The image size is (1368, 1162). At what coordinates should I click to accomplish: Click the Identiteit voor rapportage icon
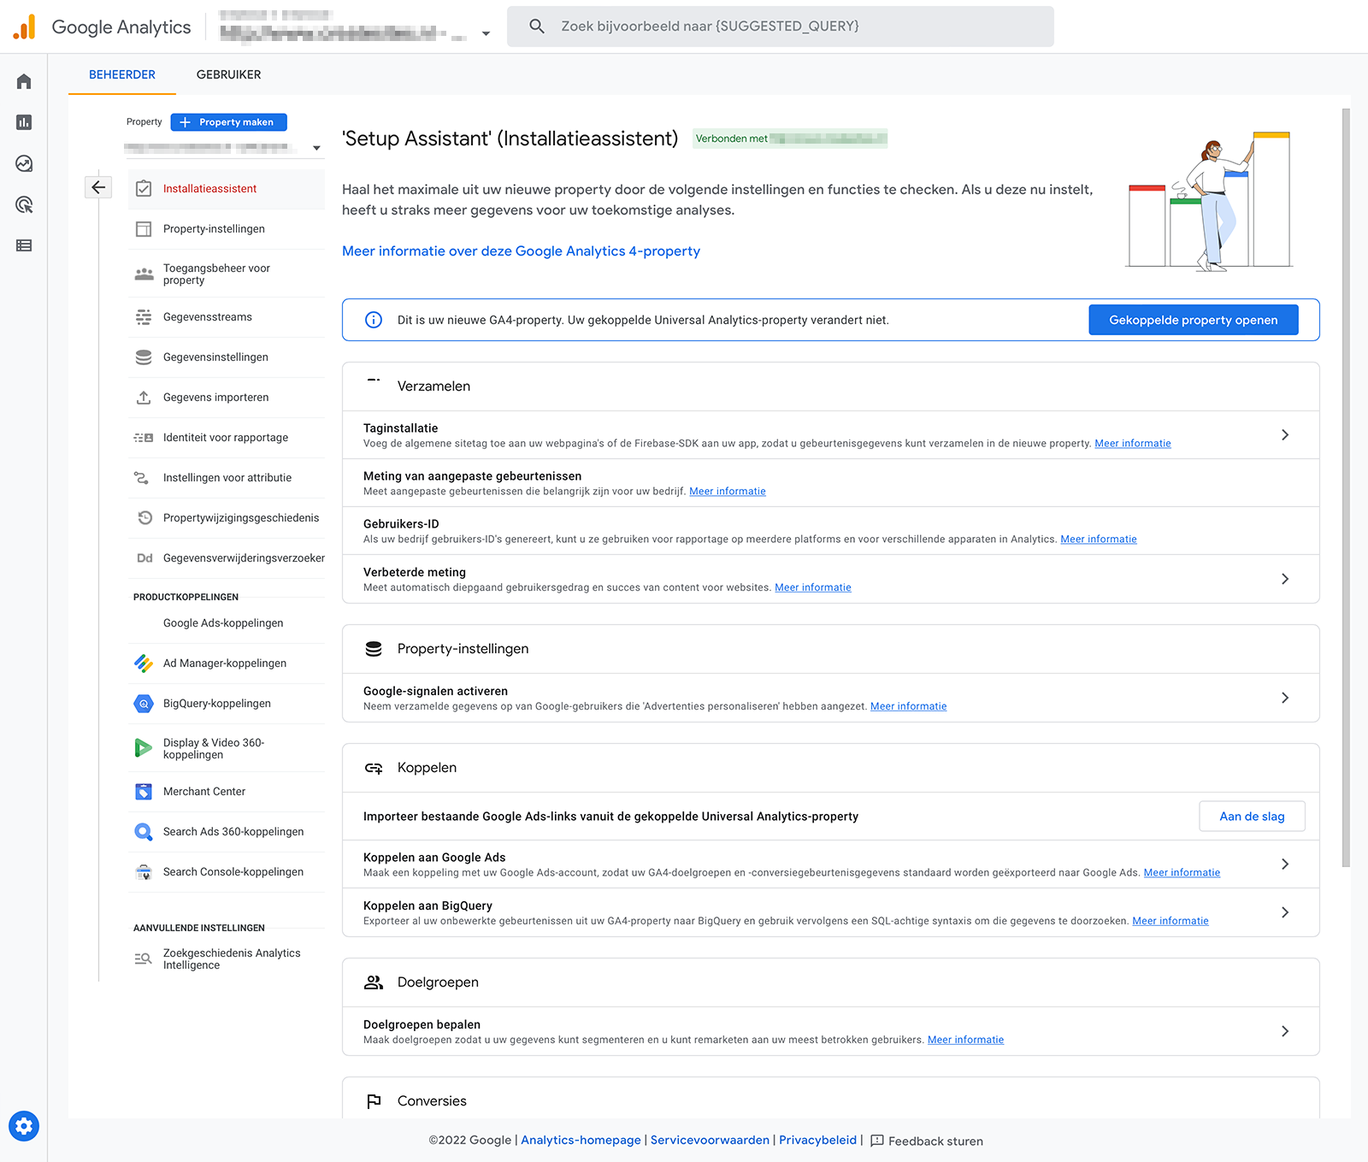(144, 438)
